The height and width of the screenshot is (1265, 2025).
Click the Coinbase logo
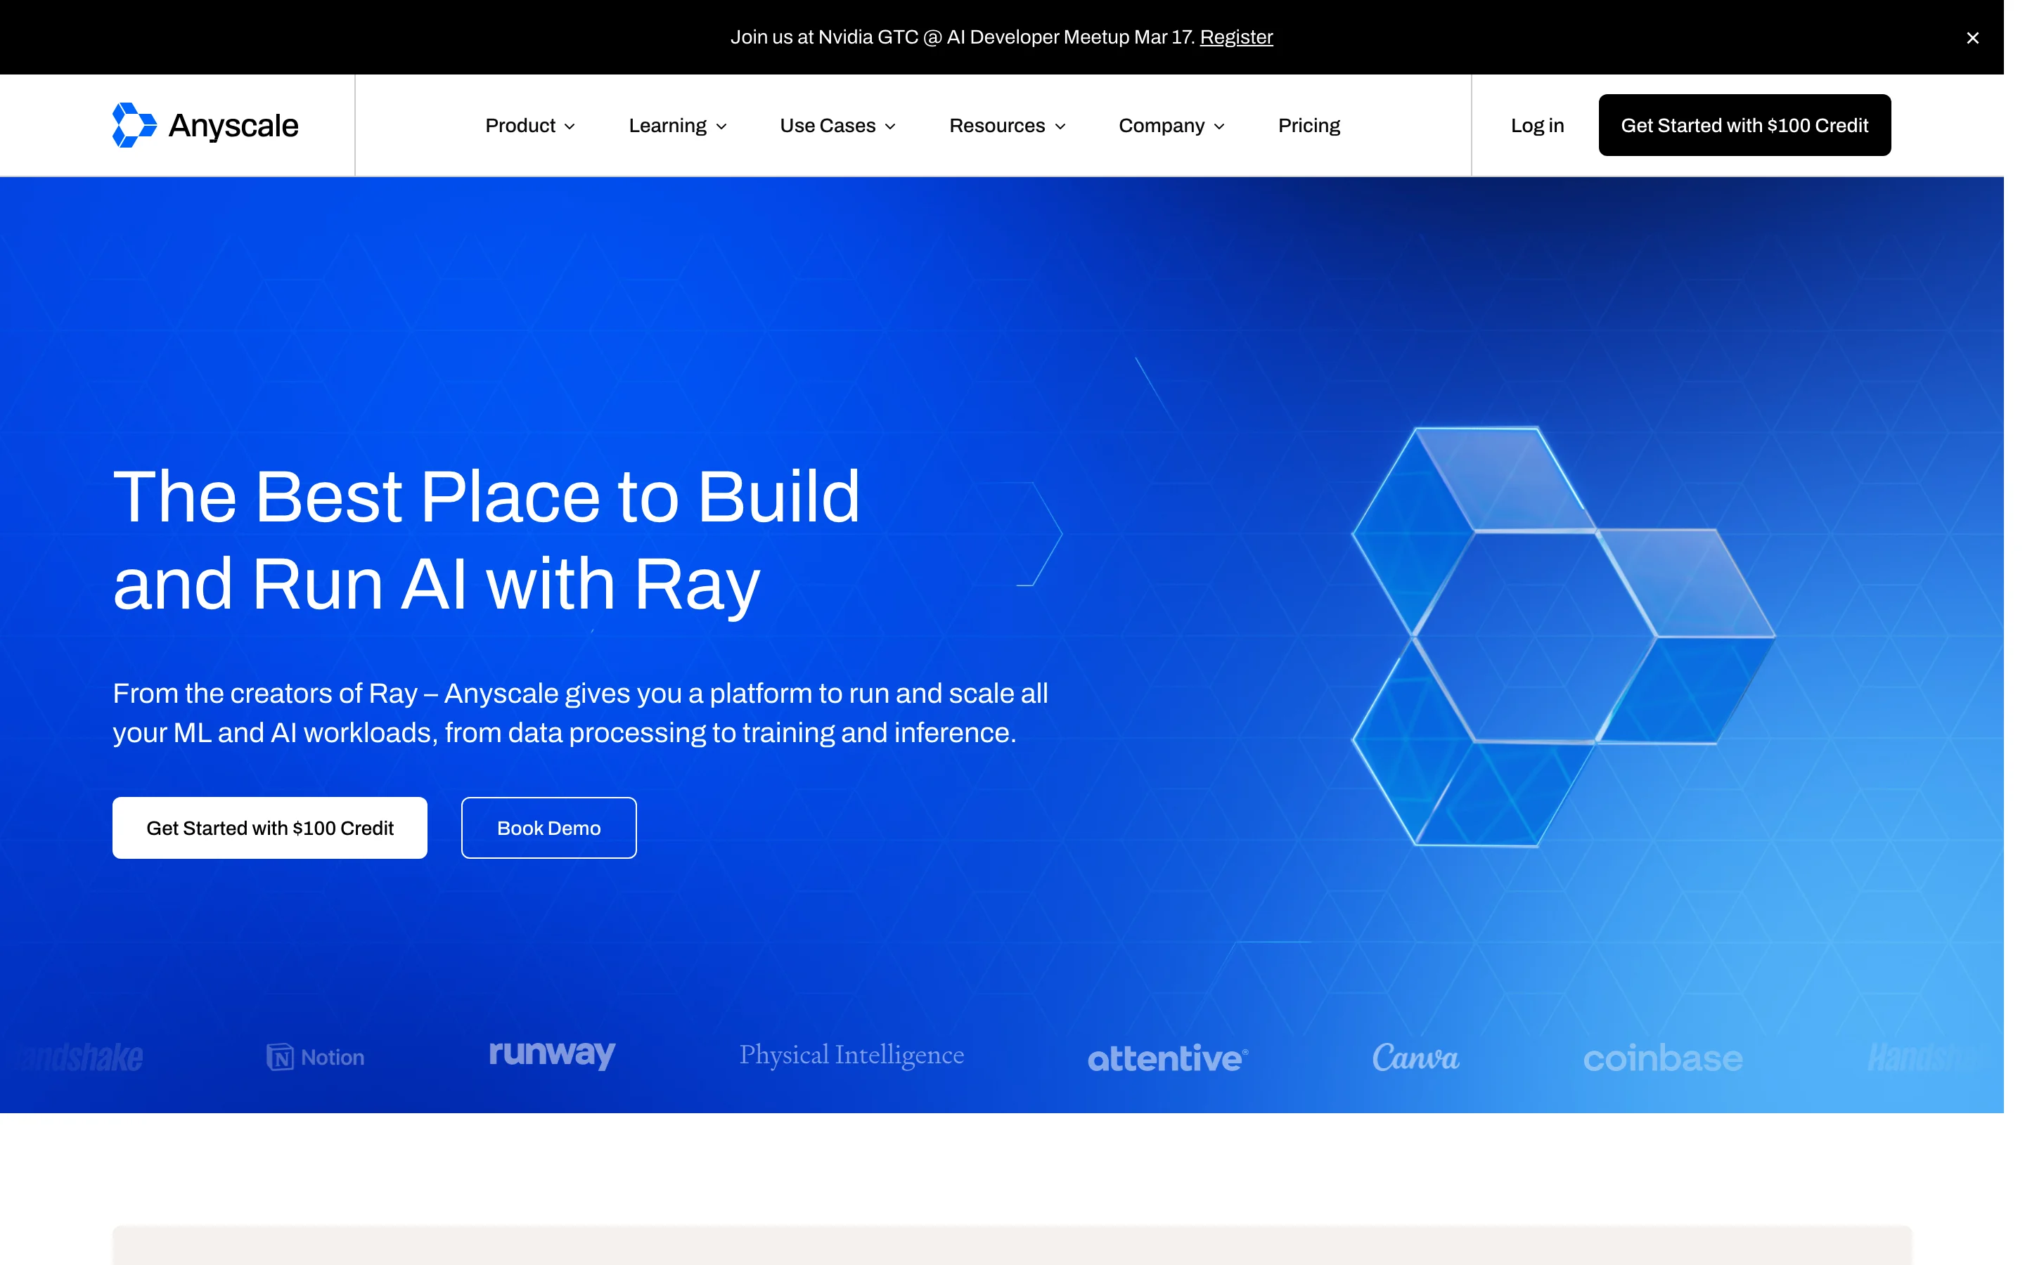(1664, 1058)
